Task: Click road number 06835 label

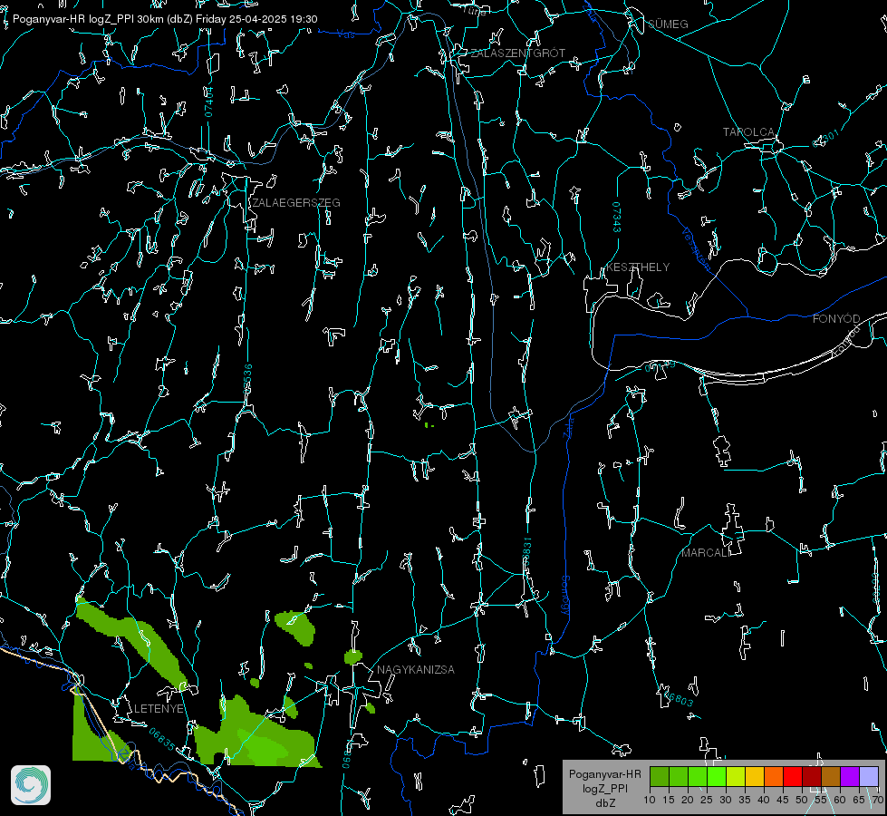Action: (162, 740)
